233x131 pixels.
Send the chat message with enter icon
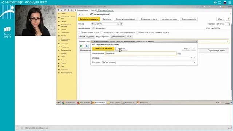(x=230, y=128)
